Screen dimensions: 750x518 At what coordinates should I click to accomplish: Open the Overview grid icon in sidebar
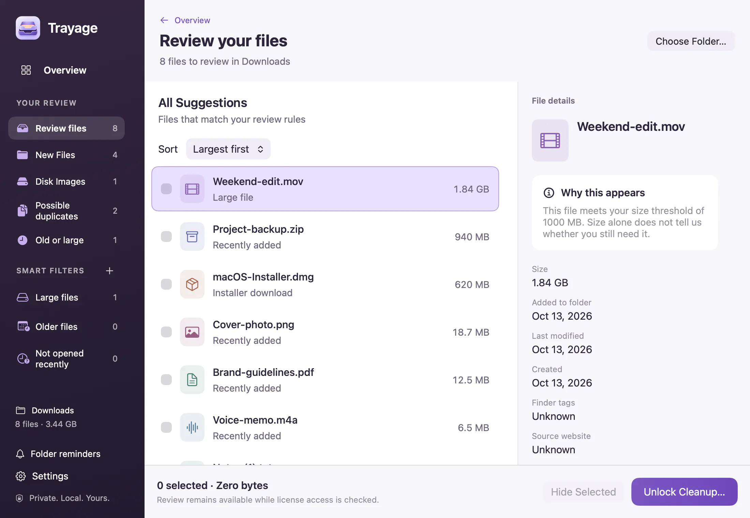pyautogui.click(x=26, y=70)
